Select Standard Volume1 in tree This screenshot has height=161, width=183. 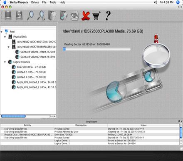[38, 52]
